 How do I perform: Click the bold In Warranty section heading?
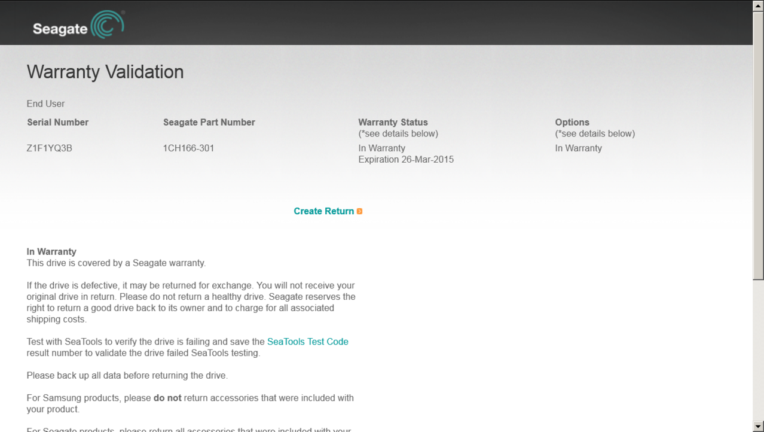pos(51,252)
